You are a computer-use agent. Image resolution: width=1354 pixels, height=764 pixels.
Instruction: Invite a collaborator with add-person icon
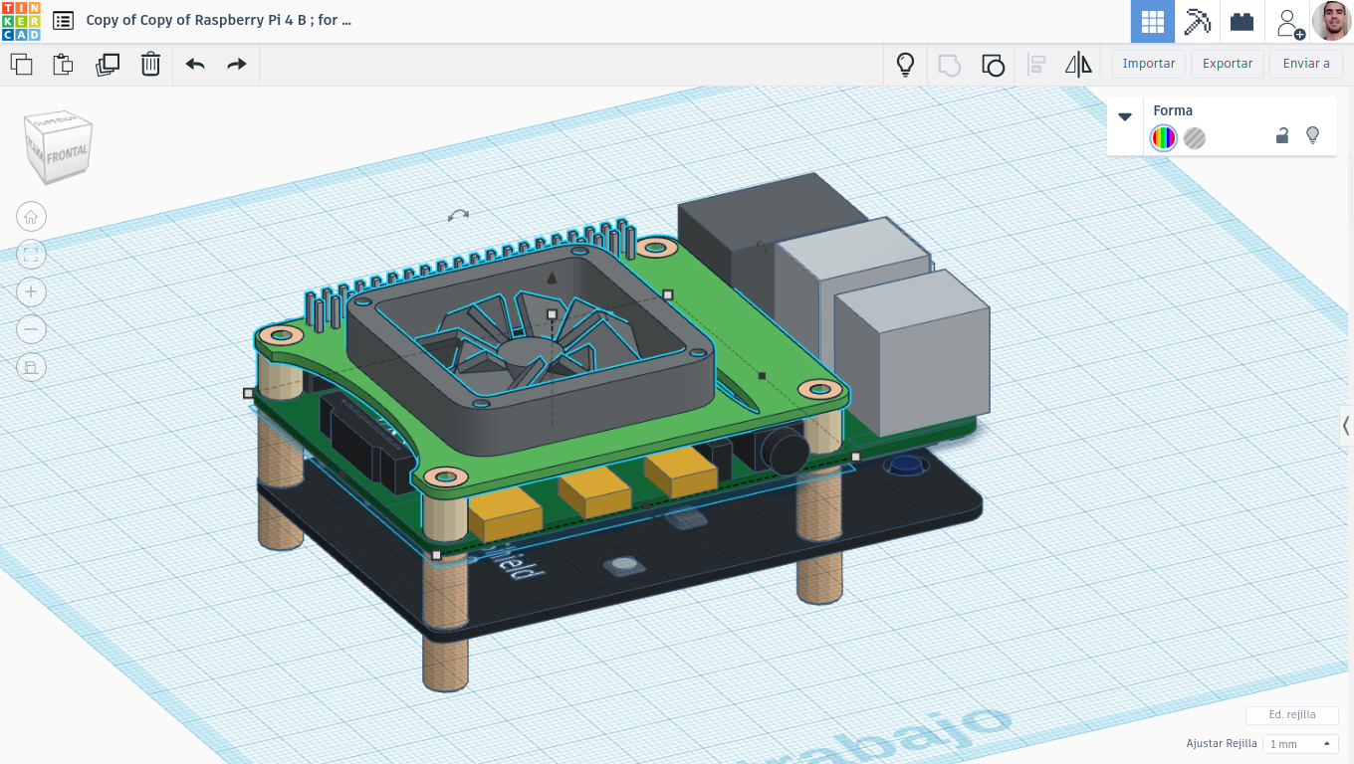click(x=1289, y=23)
